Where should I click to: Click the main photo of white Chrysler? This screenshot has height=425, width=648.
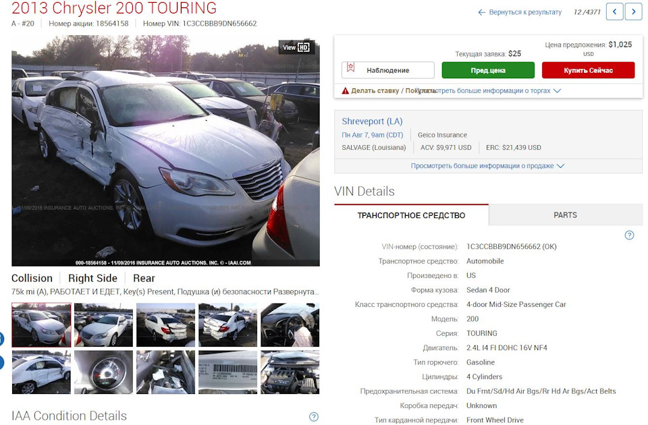(x=165, y=150)
